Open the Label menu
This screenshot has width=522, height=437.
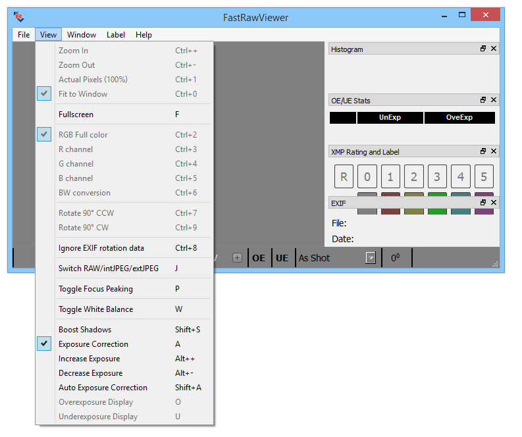116,35
